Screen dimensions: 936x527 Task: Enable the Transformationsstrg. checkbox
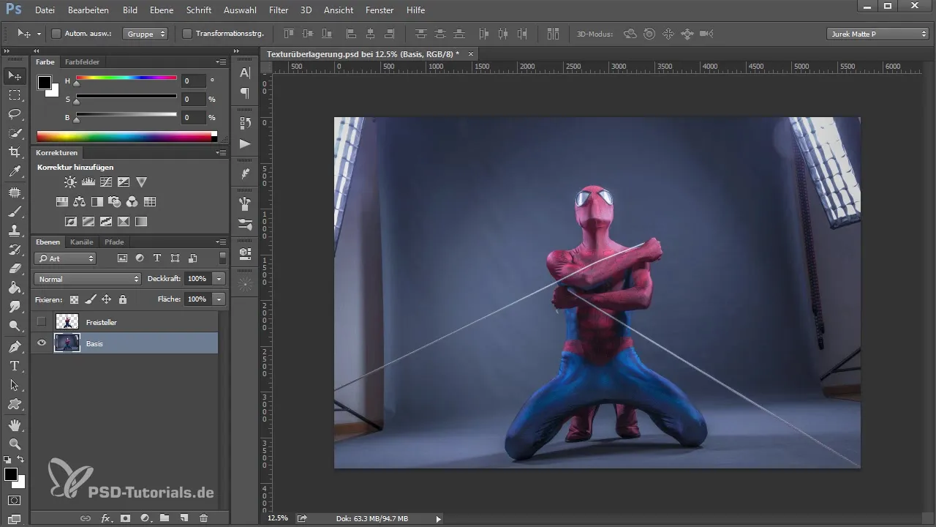(x=186, y=34)
